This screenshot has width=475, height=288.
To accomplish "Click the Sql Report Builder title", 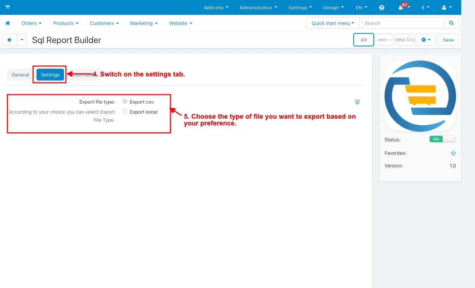I will [67, 40].
